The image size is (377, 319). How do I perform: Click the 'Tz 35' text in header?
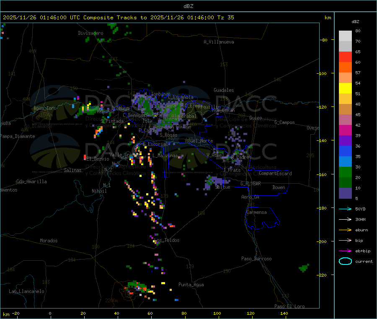[225, 18]
